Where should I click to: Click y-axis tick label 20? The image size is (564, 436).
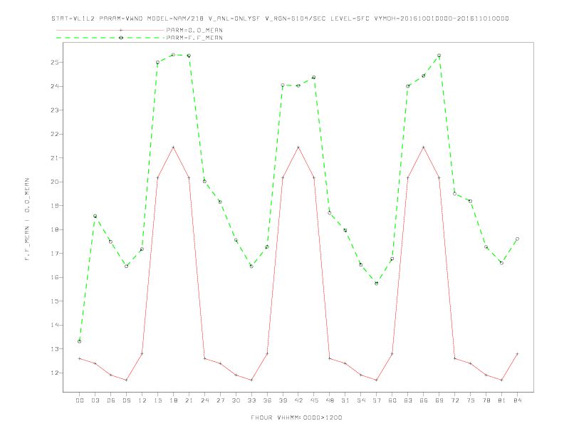(x=54, y=182)
